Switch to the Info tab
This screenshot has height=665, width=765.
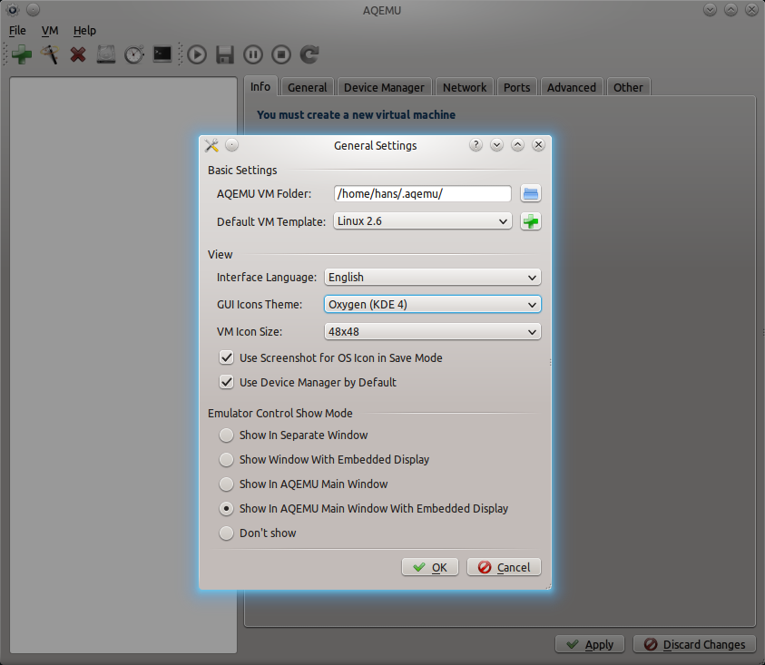click(260, 86)
